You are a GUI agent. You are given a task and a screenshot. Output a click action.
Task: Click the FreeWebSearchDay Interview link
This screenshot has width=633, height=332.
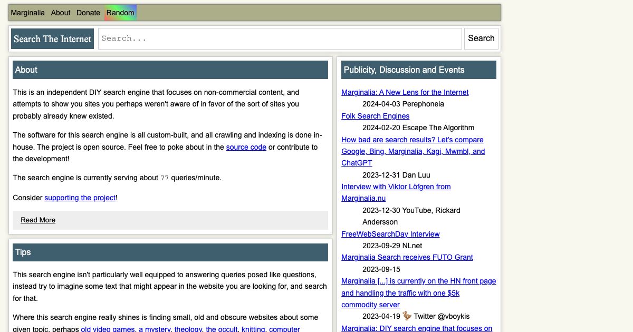tap(390, 234)
